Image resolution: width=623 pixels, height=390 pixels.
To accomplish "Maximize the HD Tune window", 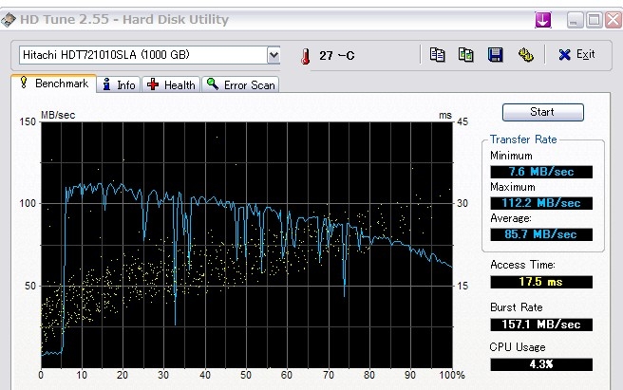I will pyautogui.click(x=595, y=20).
